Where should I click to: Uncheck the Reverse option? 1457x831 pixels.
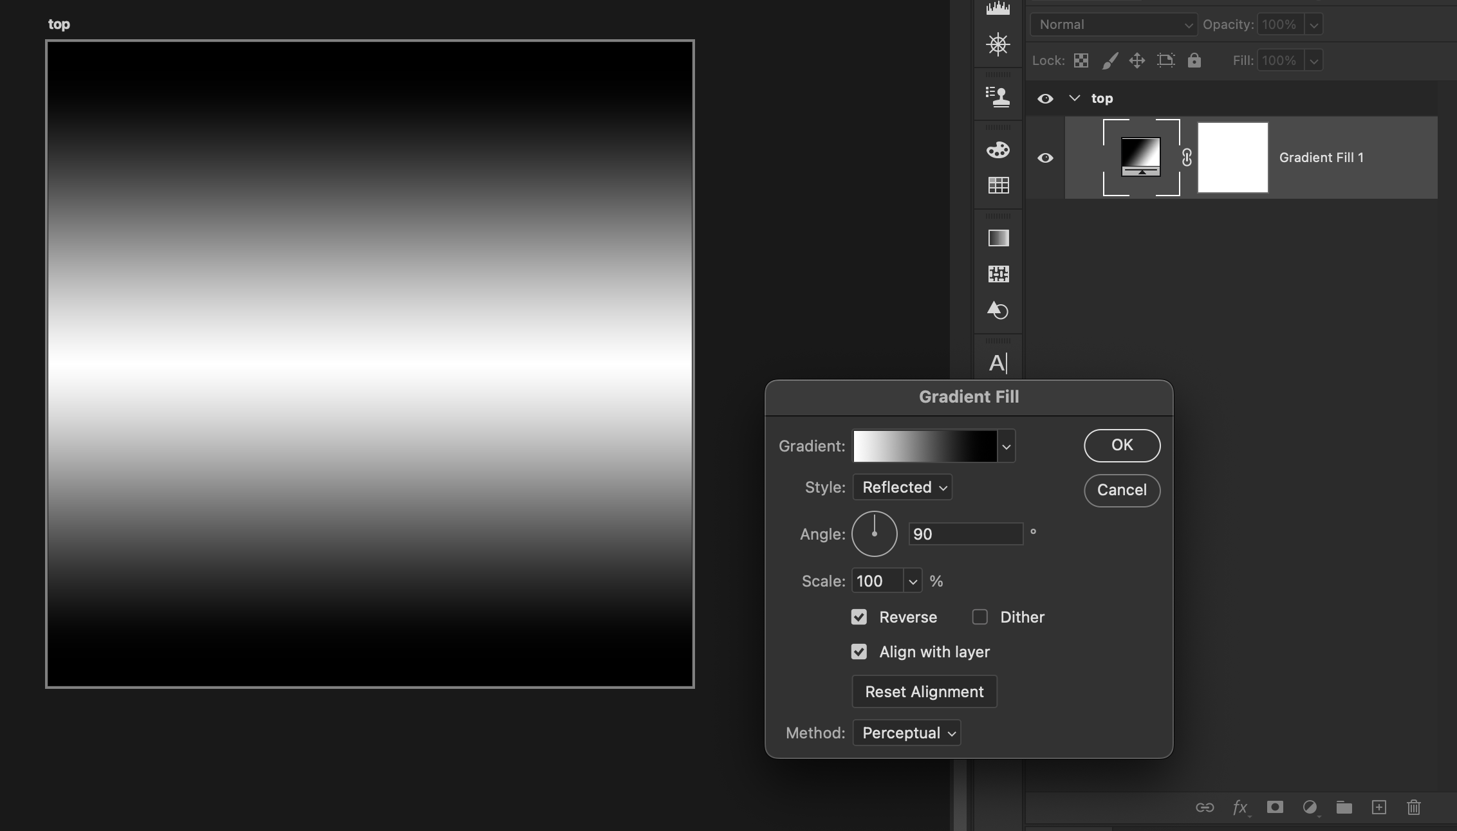click(859, 617)
